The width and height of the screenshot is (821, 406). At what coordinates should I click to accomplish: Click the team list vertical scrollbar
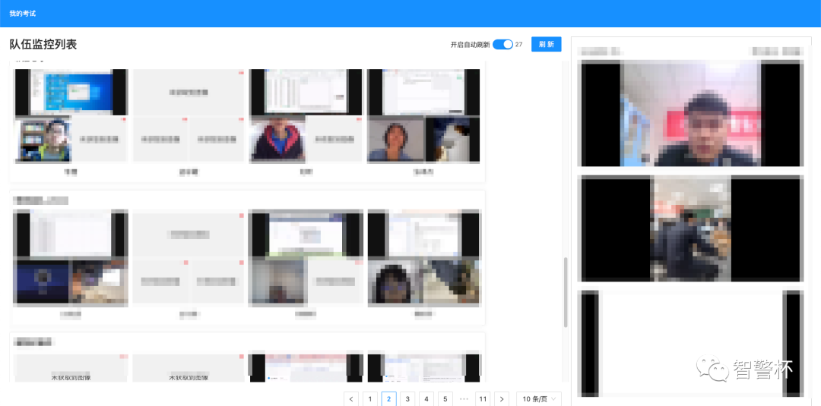coord(566,292)
